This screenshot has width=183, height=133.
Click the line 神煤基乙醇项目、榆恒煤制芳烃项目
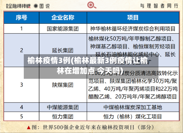coord(133,47)
